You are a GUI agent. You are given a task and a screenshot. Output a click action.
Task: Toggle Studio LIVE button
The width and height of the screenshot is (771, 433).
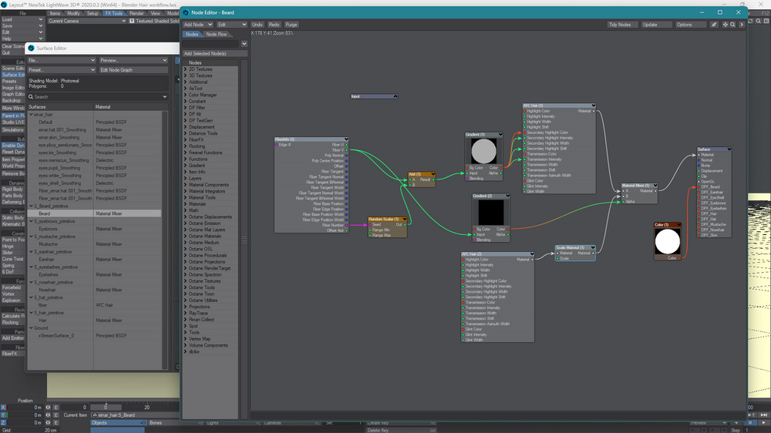tap(13, 123)
